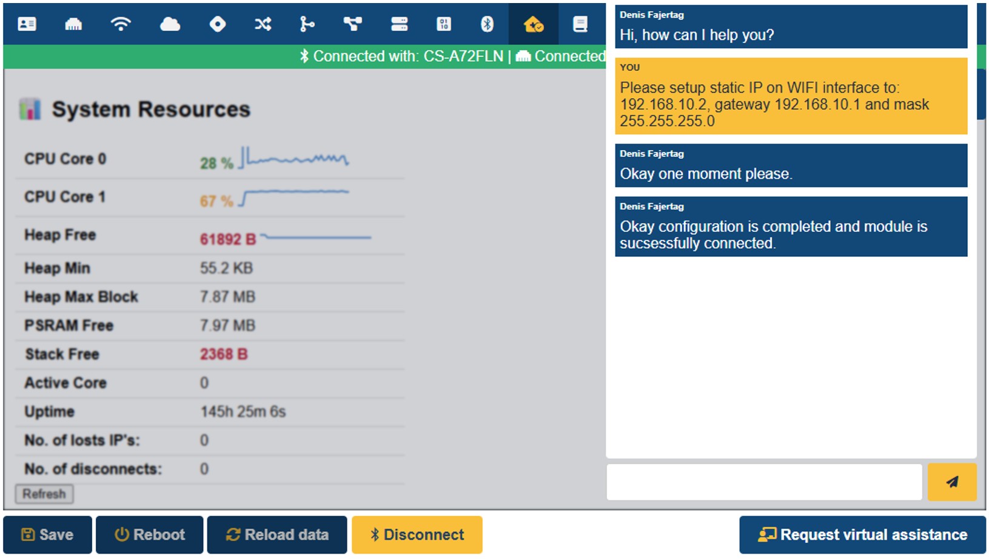Reboot the device

click(149, 535)
